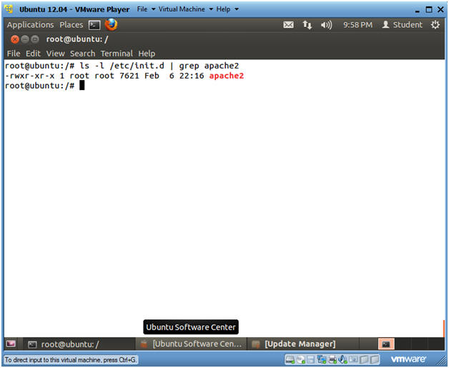Click VMware sound card device icon
The image size is (449, 368).
[x=342, y=359]
